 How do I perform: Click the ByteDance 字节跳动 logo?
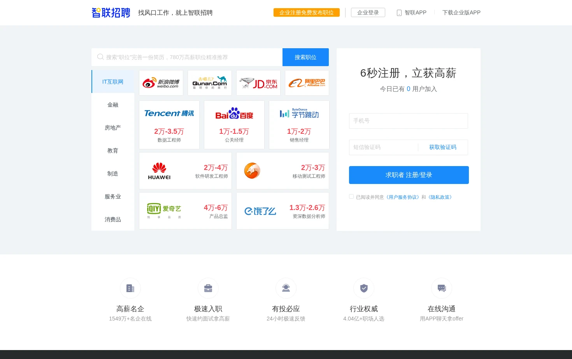coord(299,113)
